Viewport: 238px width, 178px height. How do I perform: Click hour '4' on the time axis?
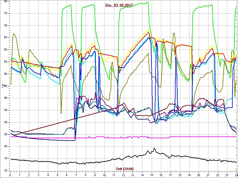pyautogui.click(x=48, y=175)
